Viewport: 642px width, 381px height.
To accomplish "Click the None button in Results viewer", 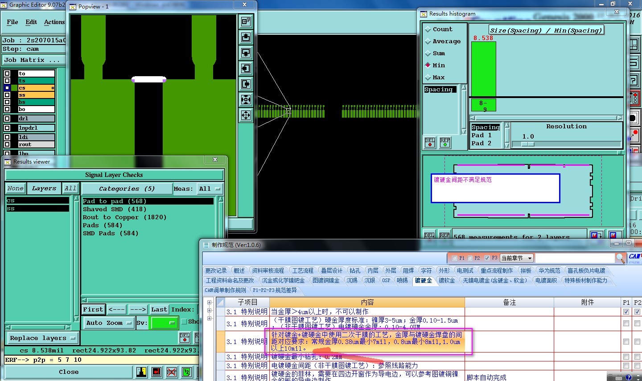I will (15, 188).
